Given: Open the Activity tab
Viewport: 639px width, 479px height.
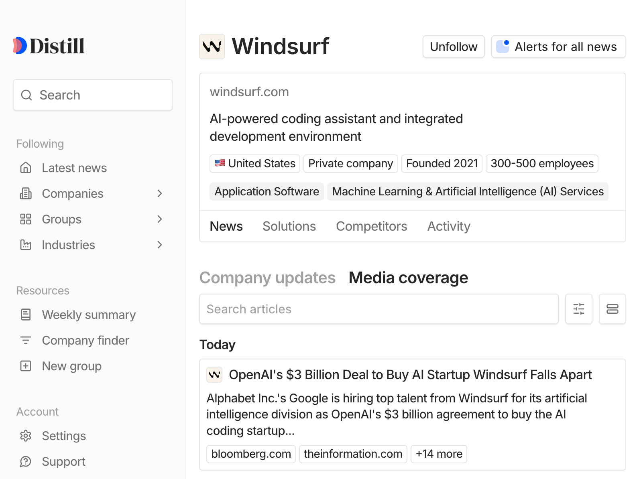Looking at the screenshot, I should point(449,226).
